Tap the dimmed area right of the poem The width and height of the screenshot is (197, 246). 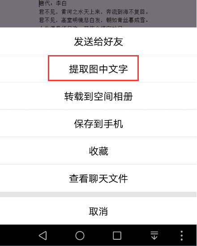(x=172, y=13)
